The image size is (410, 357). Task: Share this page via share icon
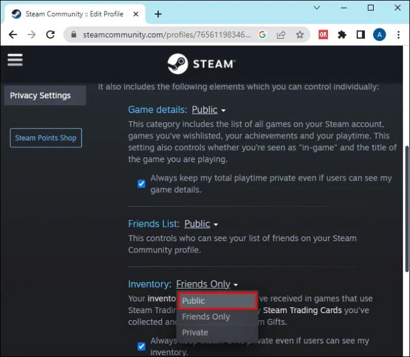(x=281, y=34)
